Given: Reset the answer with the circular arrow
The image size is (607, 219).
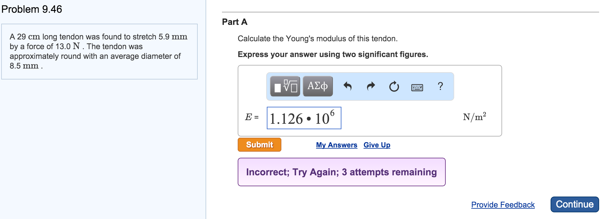Looking at the screenshot, I should pos(394,86).
